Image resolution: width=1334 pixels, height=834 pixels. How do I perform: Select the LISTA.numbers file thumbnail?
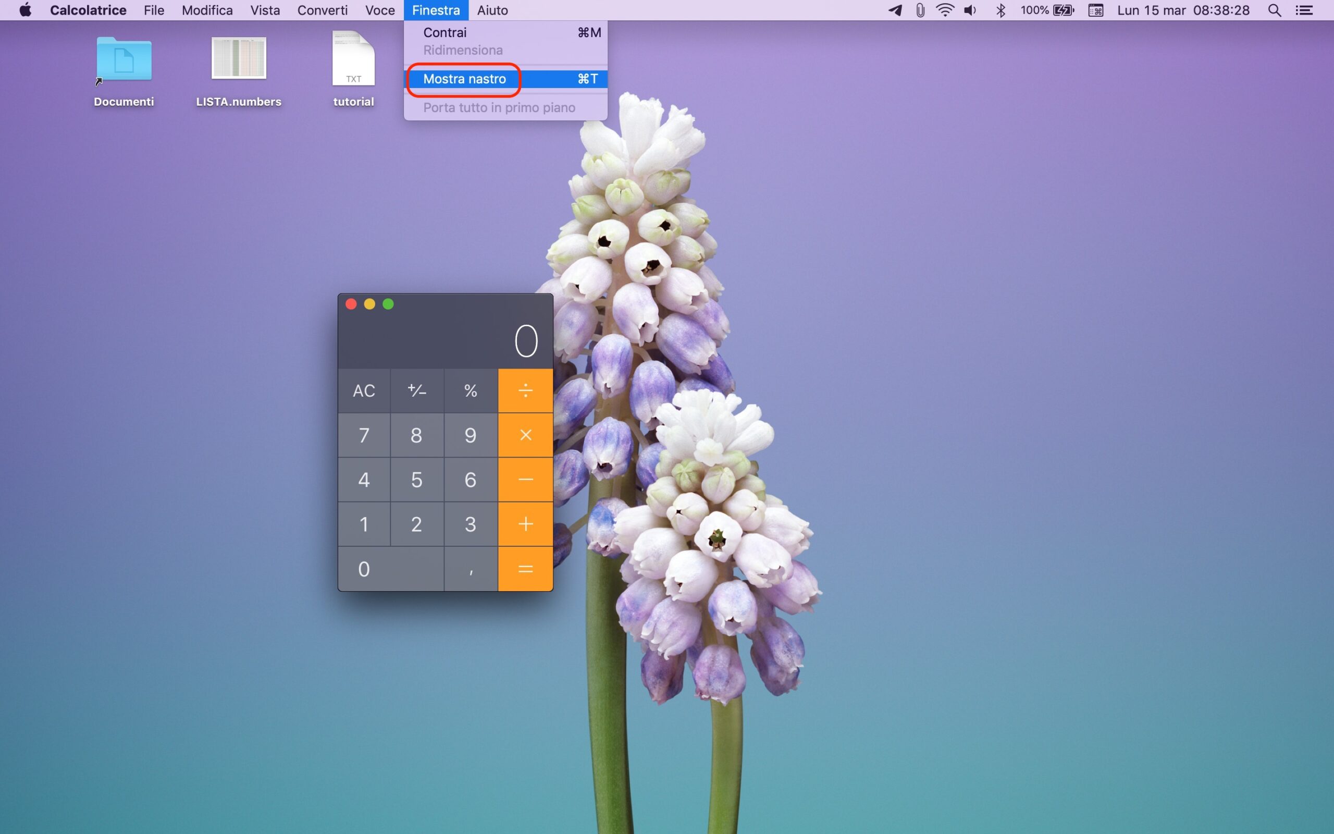(x=238, y=58)
